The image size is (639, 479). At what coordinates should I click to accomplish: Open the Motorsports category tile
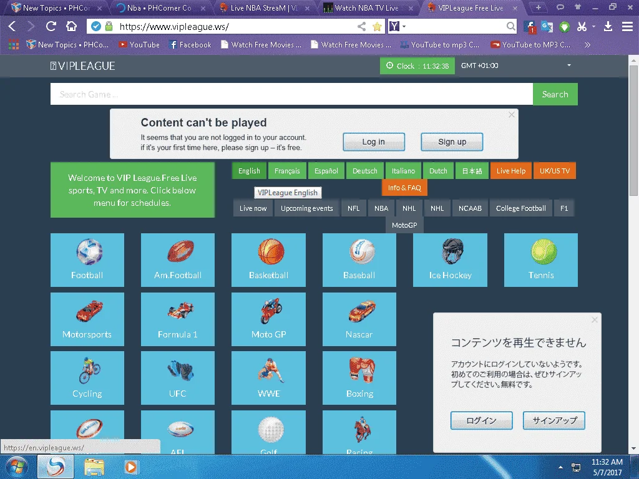[87, 319]
